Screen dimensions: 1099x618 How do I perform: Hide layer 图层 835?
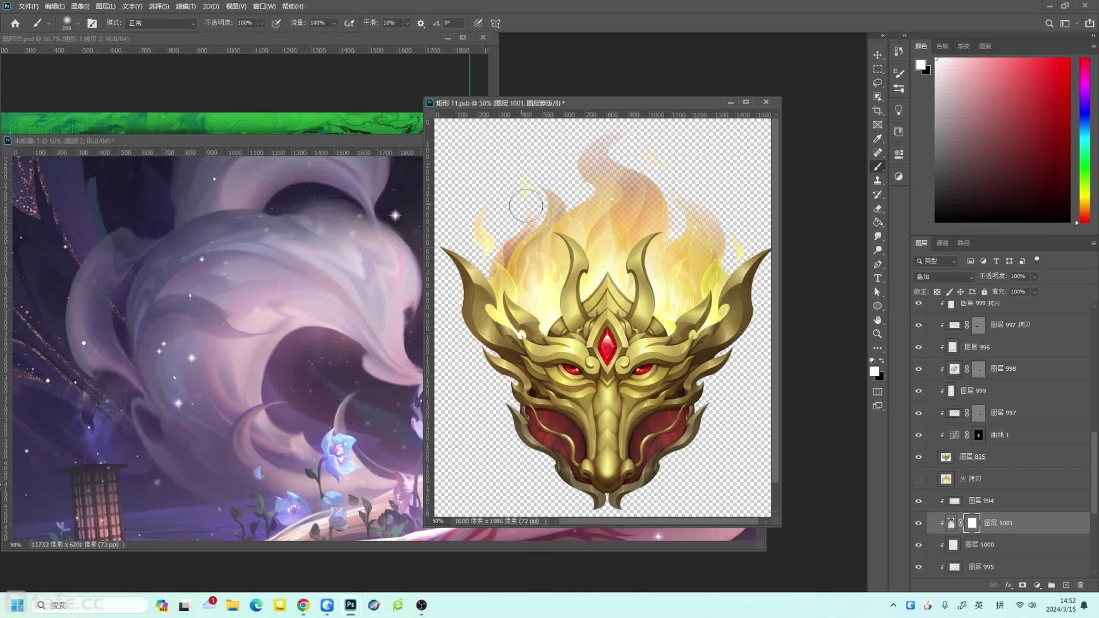pyautogui.click(x=919, y=457)
